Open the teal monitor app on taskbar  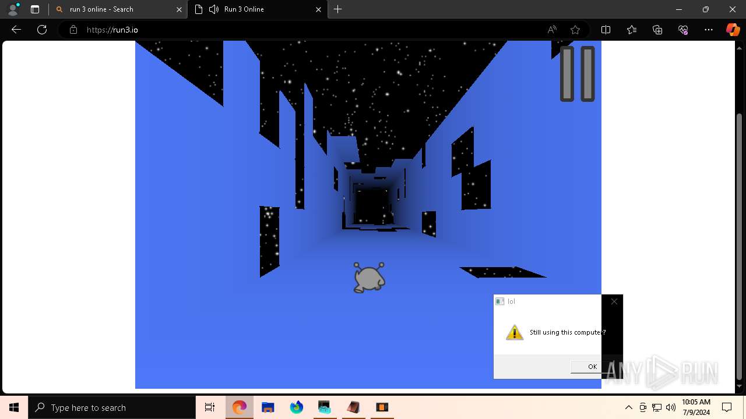(325, 407)
